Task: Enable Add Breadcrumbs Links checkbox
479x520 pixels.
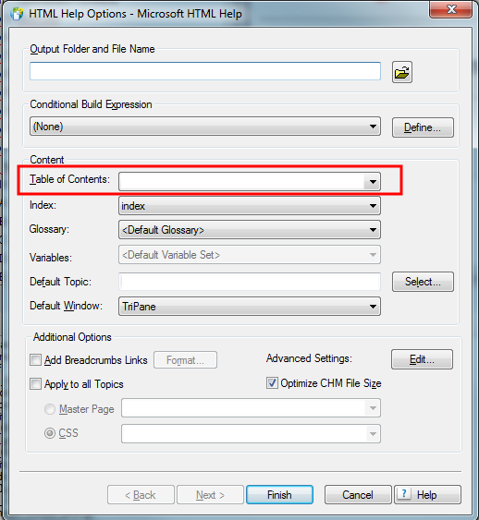Action: click(35, 360)
